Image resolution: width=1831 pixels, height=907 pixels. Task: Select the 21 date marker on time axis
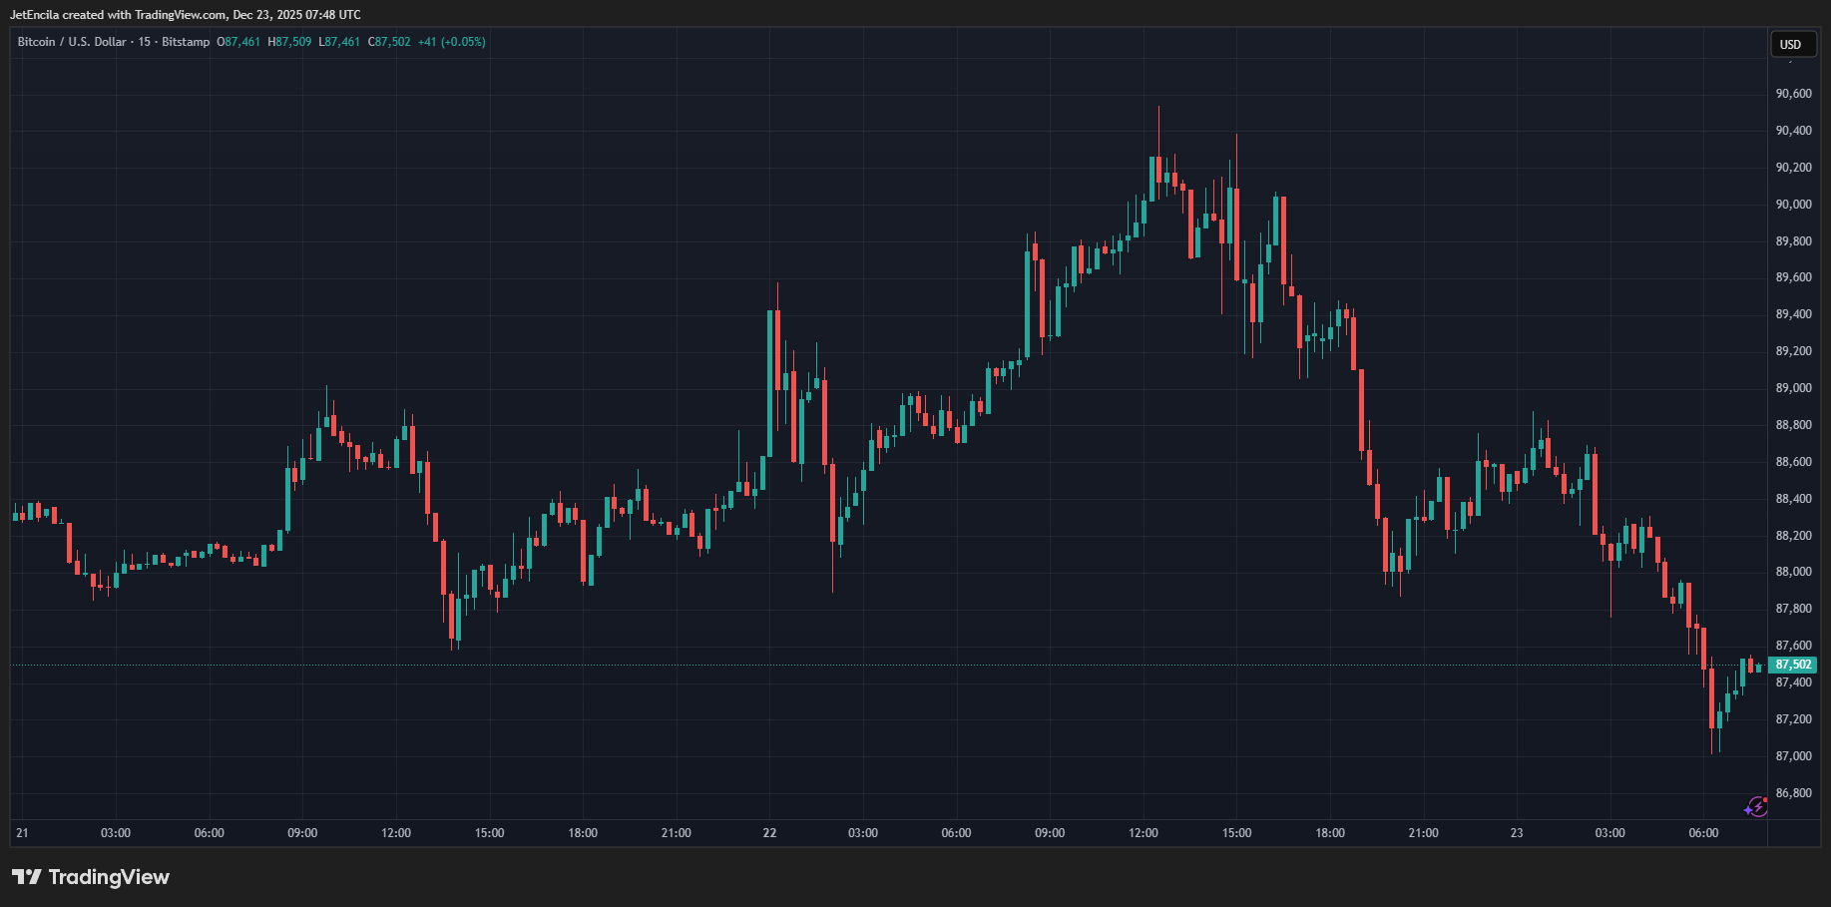click(x=22, y=833)
